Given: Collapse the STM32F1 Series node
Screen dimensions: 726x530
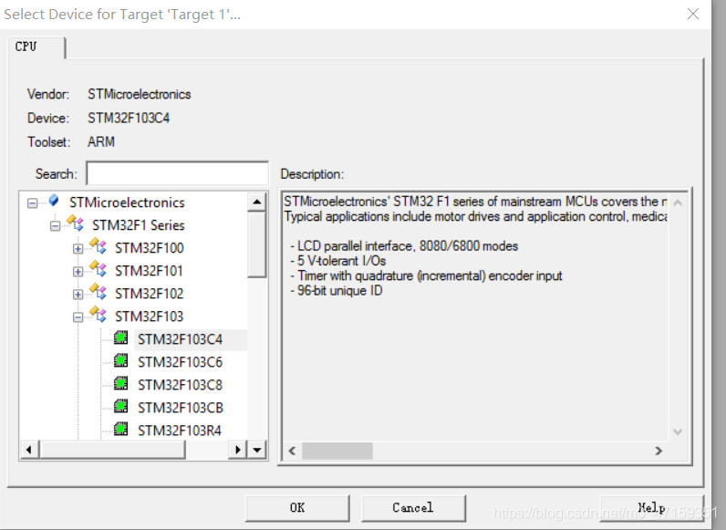Looking at the screenshot, I should click(55, 226).
